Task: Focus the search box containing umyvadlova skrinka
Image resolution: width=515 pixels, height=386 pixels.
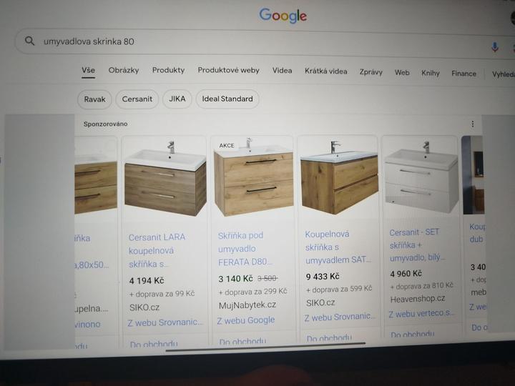Action: (263, 41)
